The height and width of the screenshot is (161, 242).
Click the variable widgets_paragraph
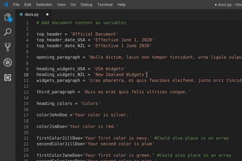[x=58, y=80]
